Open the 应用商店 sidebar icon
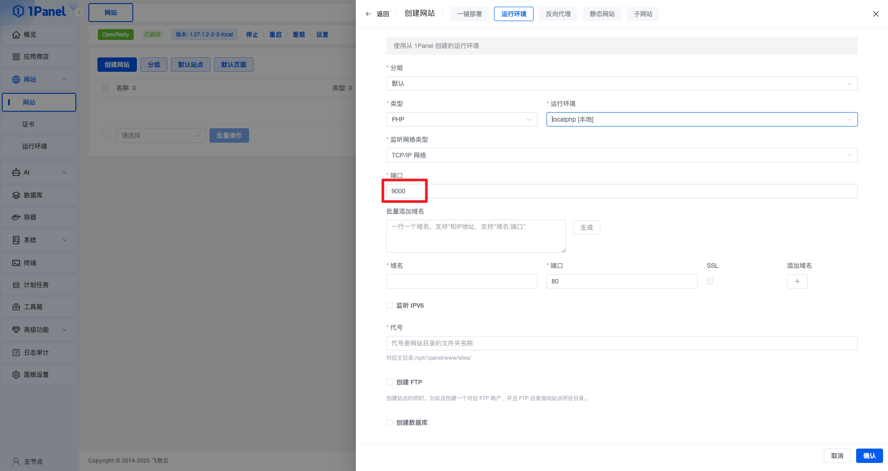The width and height of the screenshot is (888, 471). (x=16, y=57)
